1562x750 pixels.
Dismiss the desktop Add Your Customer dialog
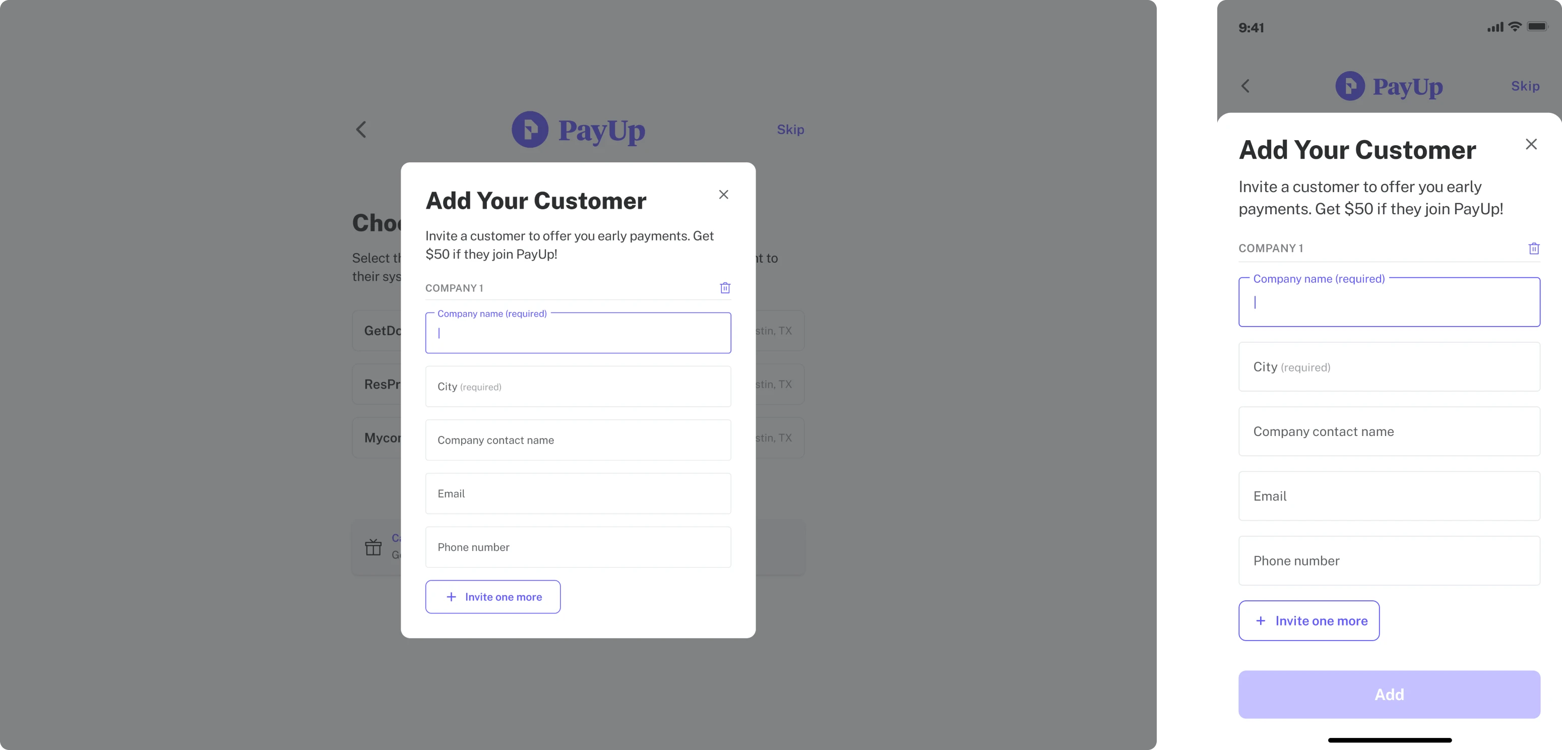pyautogui.click(x=723, y=195)
